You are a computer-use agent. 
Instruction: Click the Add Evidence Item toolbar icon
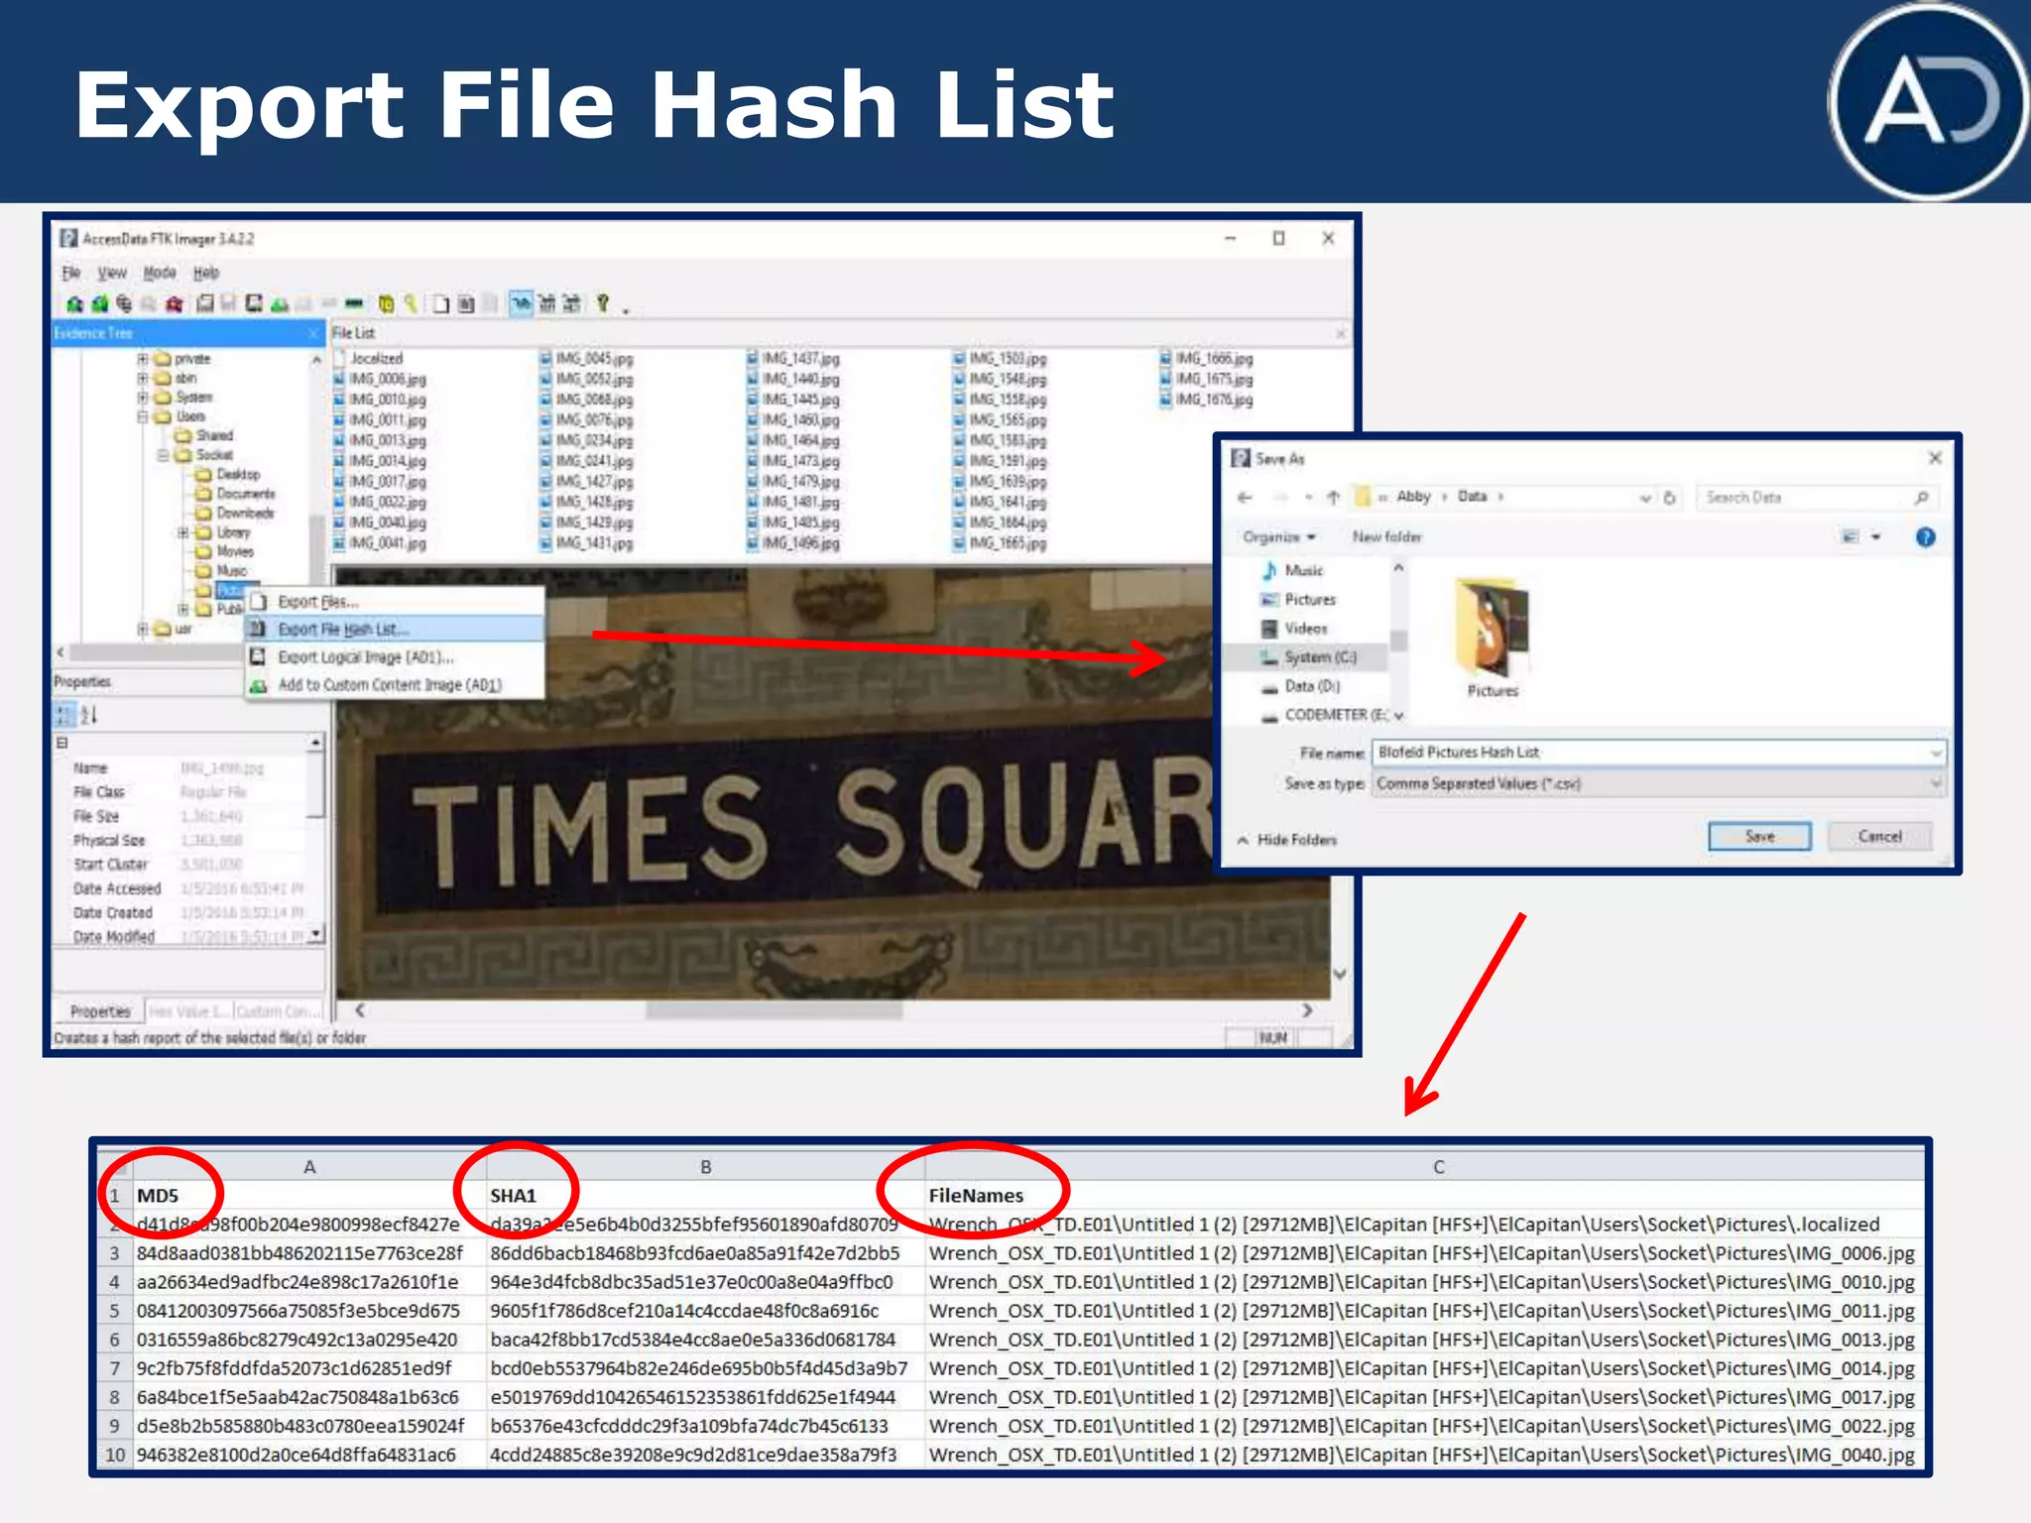74,303
